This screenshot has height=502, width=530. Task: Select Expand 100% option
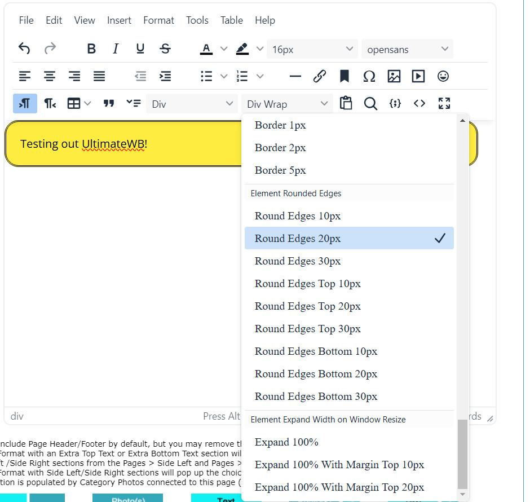click(x=286, y=442)
